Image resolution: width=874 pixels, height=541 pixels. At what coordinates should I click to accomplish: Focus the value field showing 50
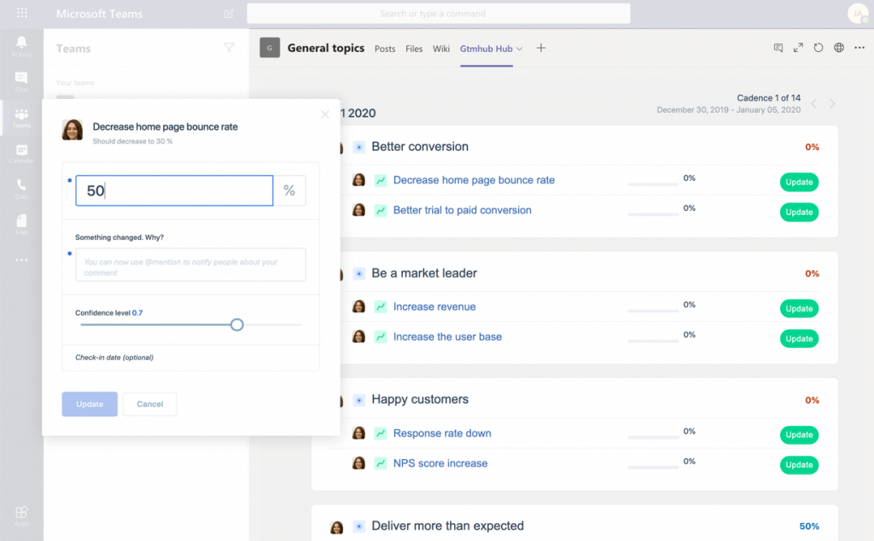[x=174, y=190]
